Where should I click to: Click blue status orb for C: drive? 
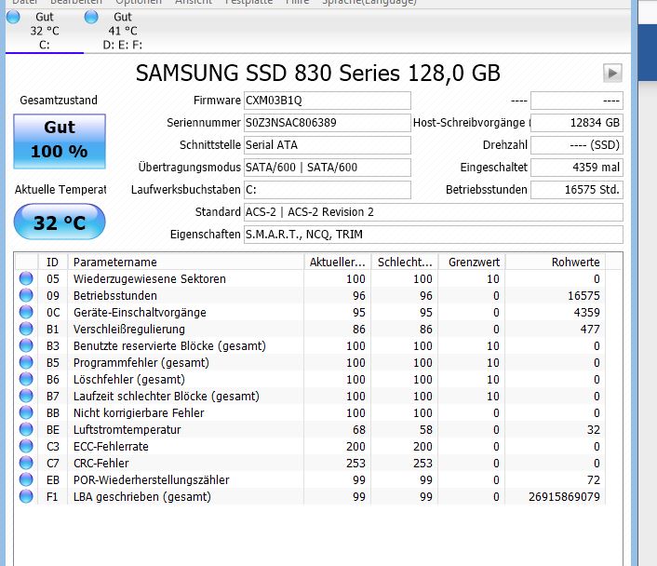coord(13,17)
